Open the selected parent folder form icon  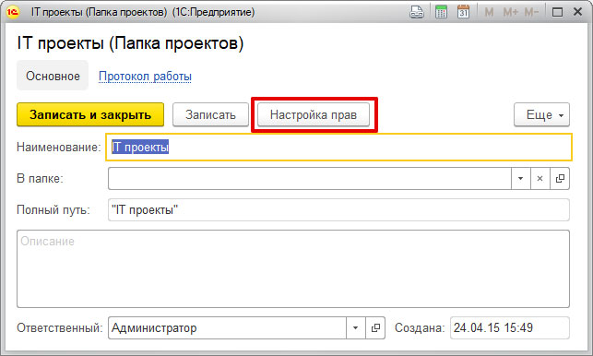click(x=560, y=179)
